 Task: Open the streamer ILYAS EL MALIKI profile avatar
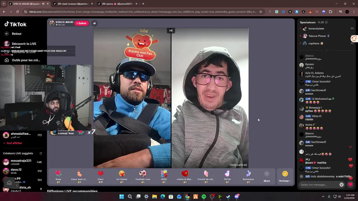(x=52, y=23)
